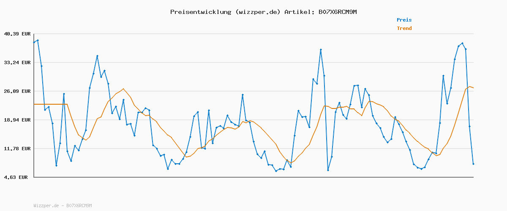This screenshot has height=211, width=507.
Task: Click the 4.63 EUR axis label
Action: pyautogui.click(x=17, y=177)
